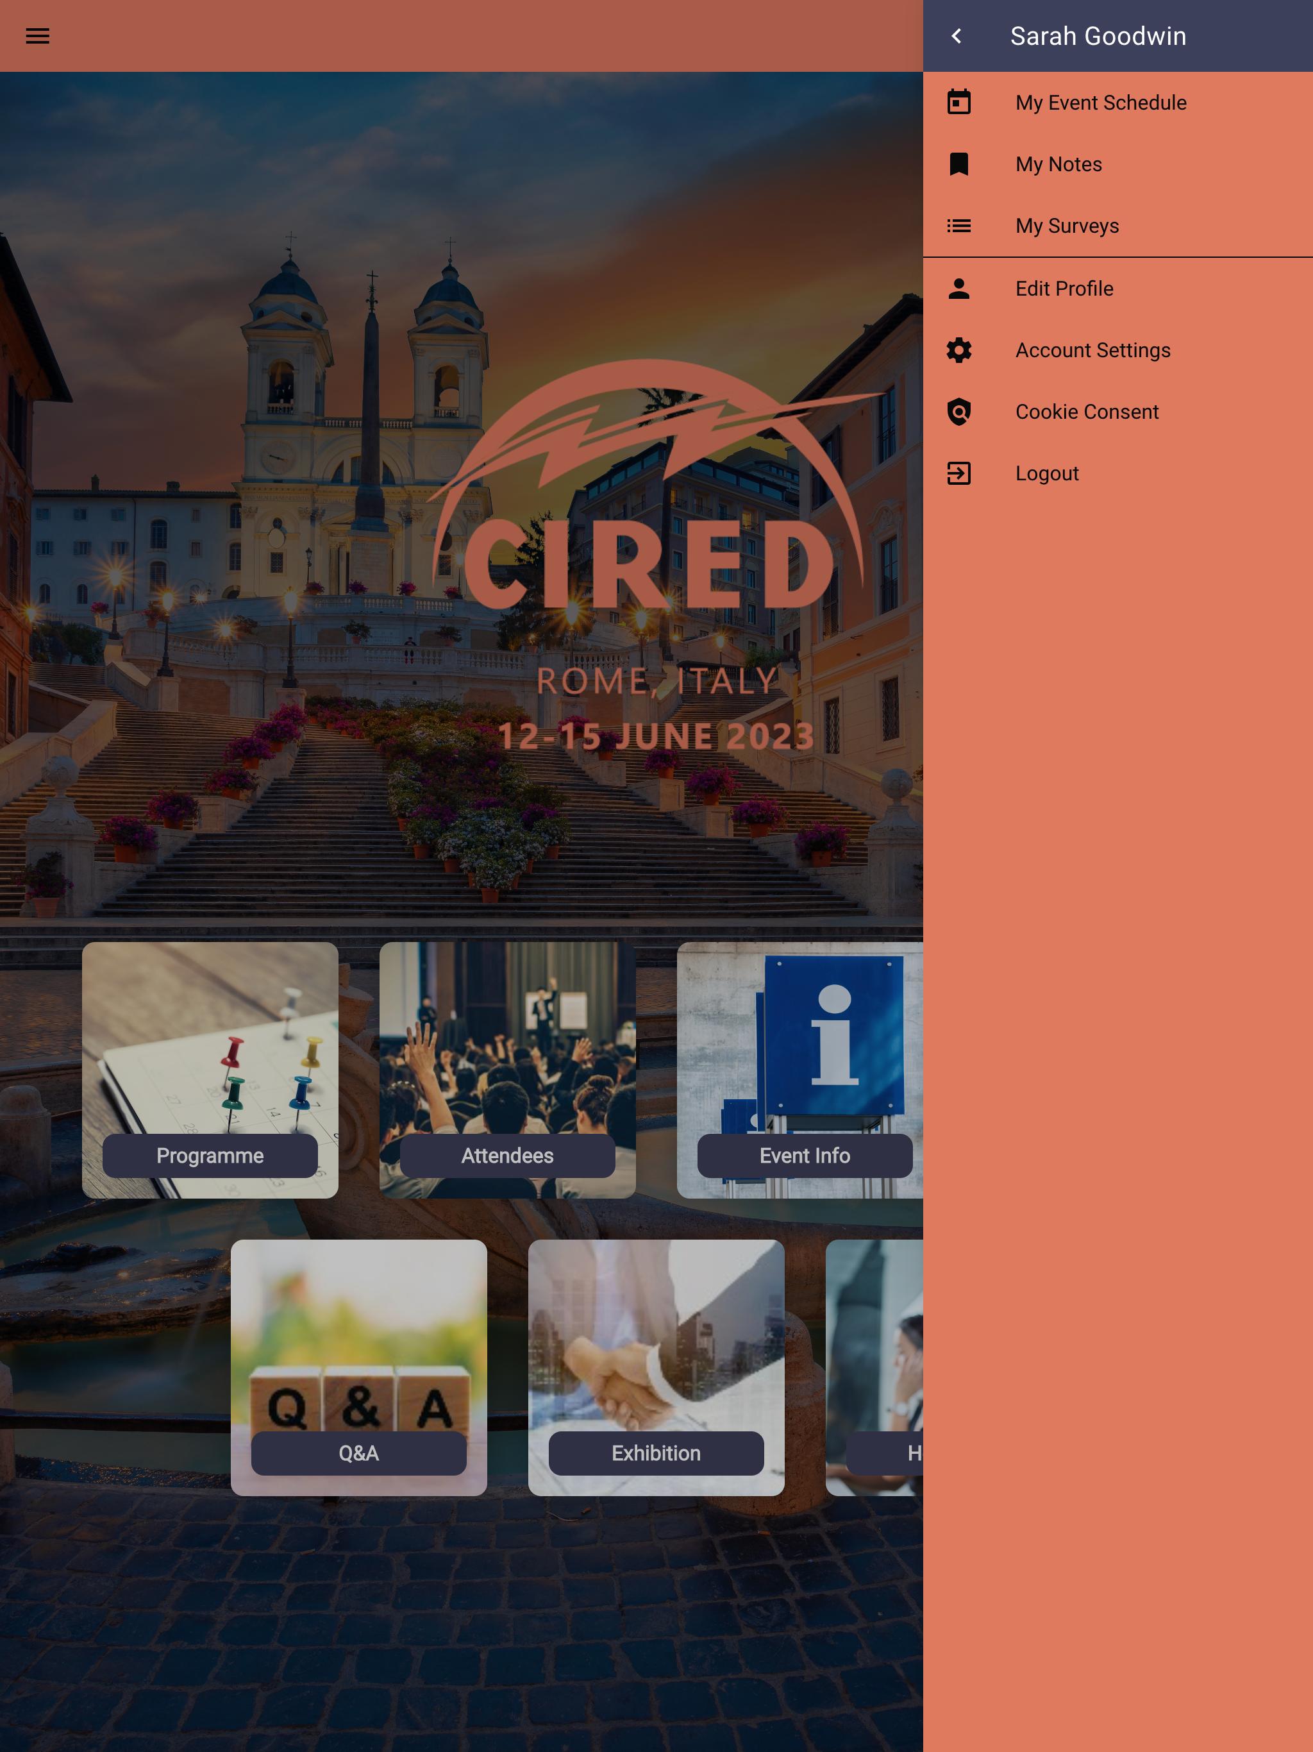Open the Attendees button

point(508,1156)
